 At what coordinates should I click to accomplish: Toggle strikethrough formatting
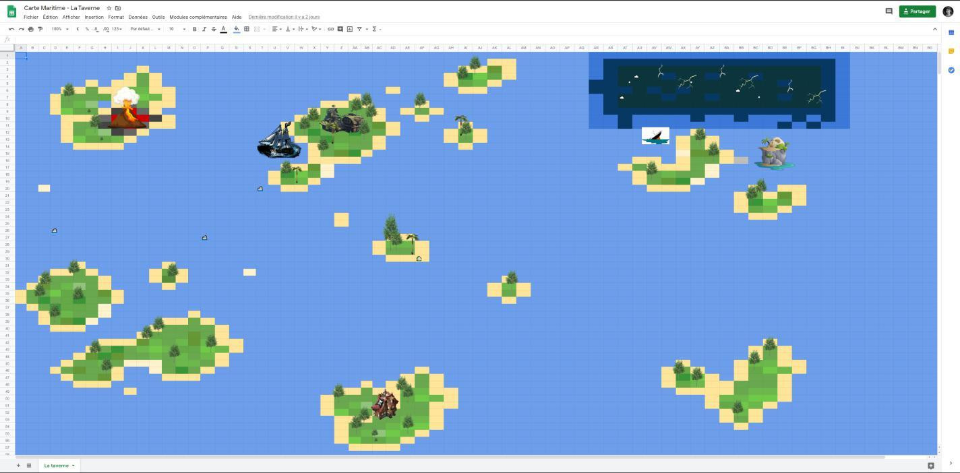[214, 29]
